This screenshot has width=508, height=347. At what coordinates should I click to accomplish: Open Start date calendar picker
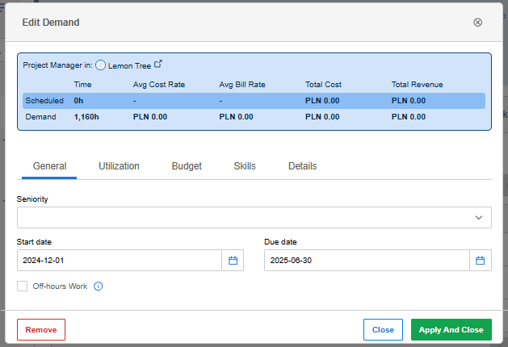pyautogui.click(x=233, y=260)
